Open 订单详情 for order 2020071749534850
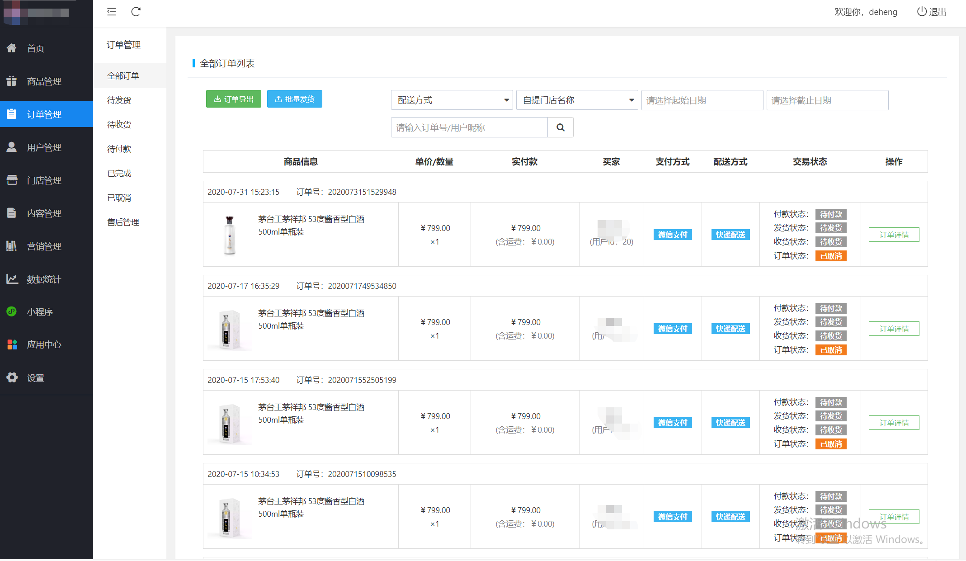The width and height of the screenshot is (966, 561). [x=894, y=329]
